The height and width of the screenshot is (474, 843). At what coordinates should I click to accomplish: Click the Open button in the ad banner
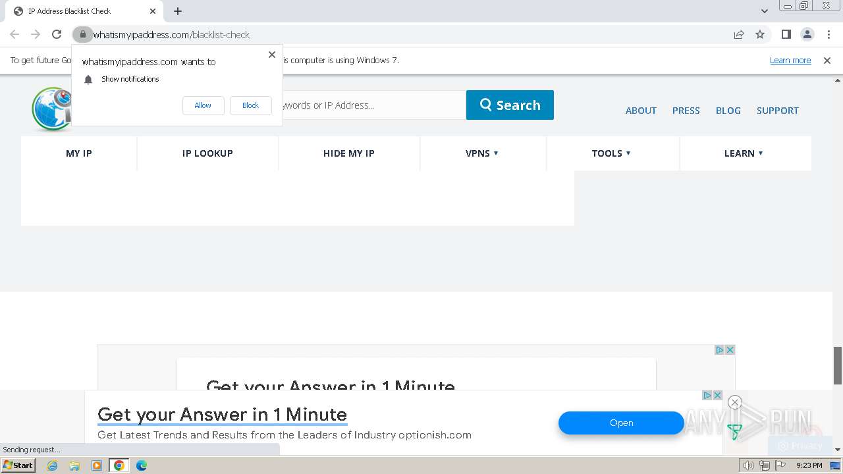[621, 423]
